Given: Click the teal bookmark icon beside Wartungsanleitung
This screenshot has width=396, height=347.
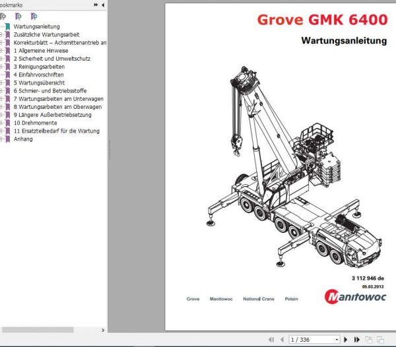Looking at the screenshot, I should pyautogui.click(x=8, y=26).
